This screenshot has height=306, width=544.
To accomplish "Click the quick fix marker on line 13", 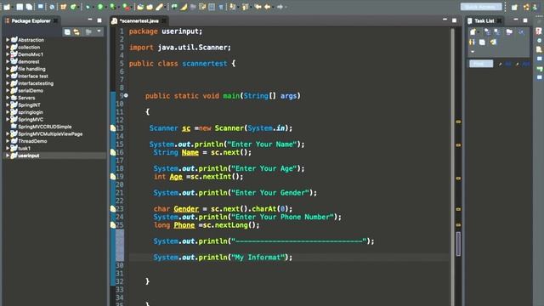I will (x=113, y=128).
